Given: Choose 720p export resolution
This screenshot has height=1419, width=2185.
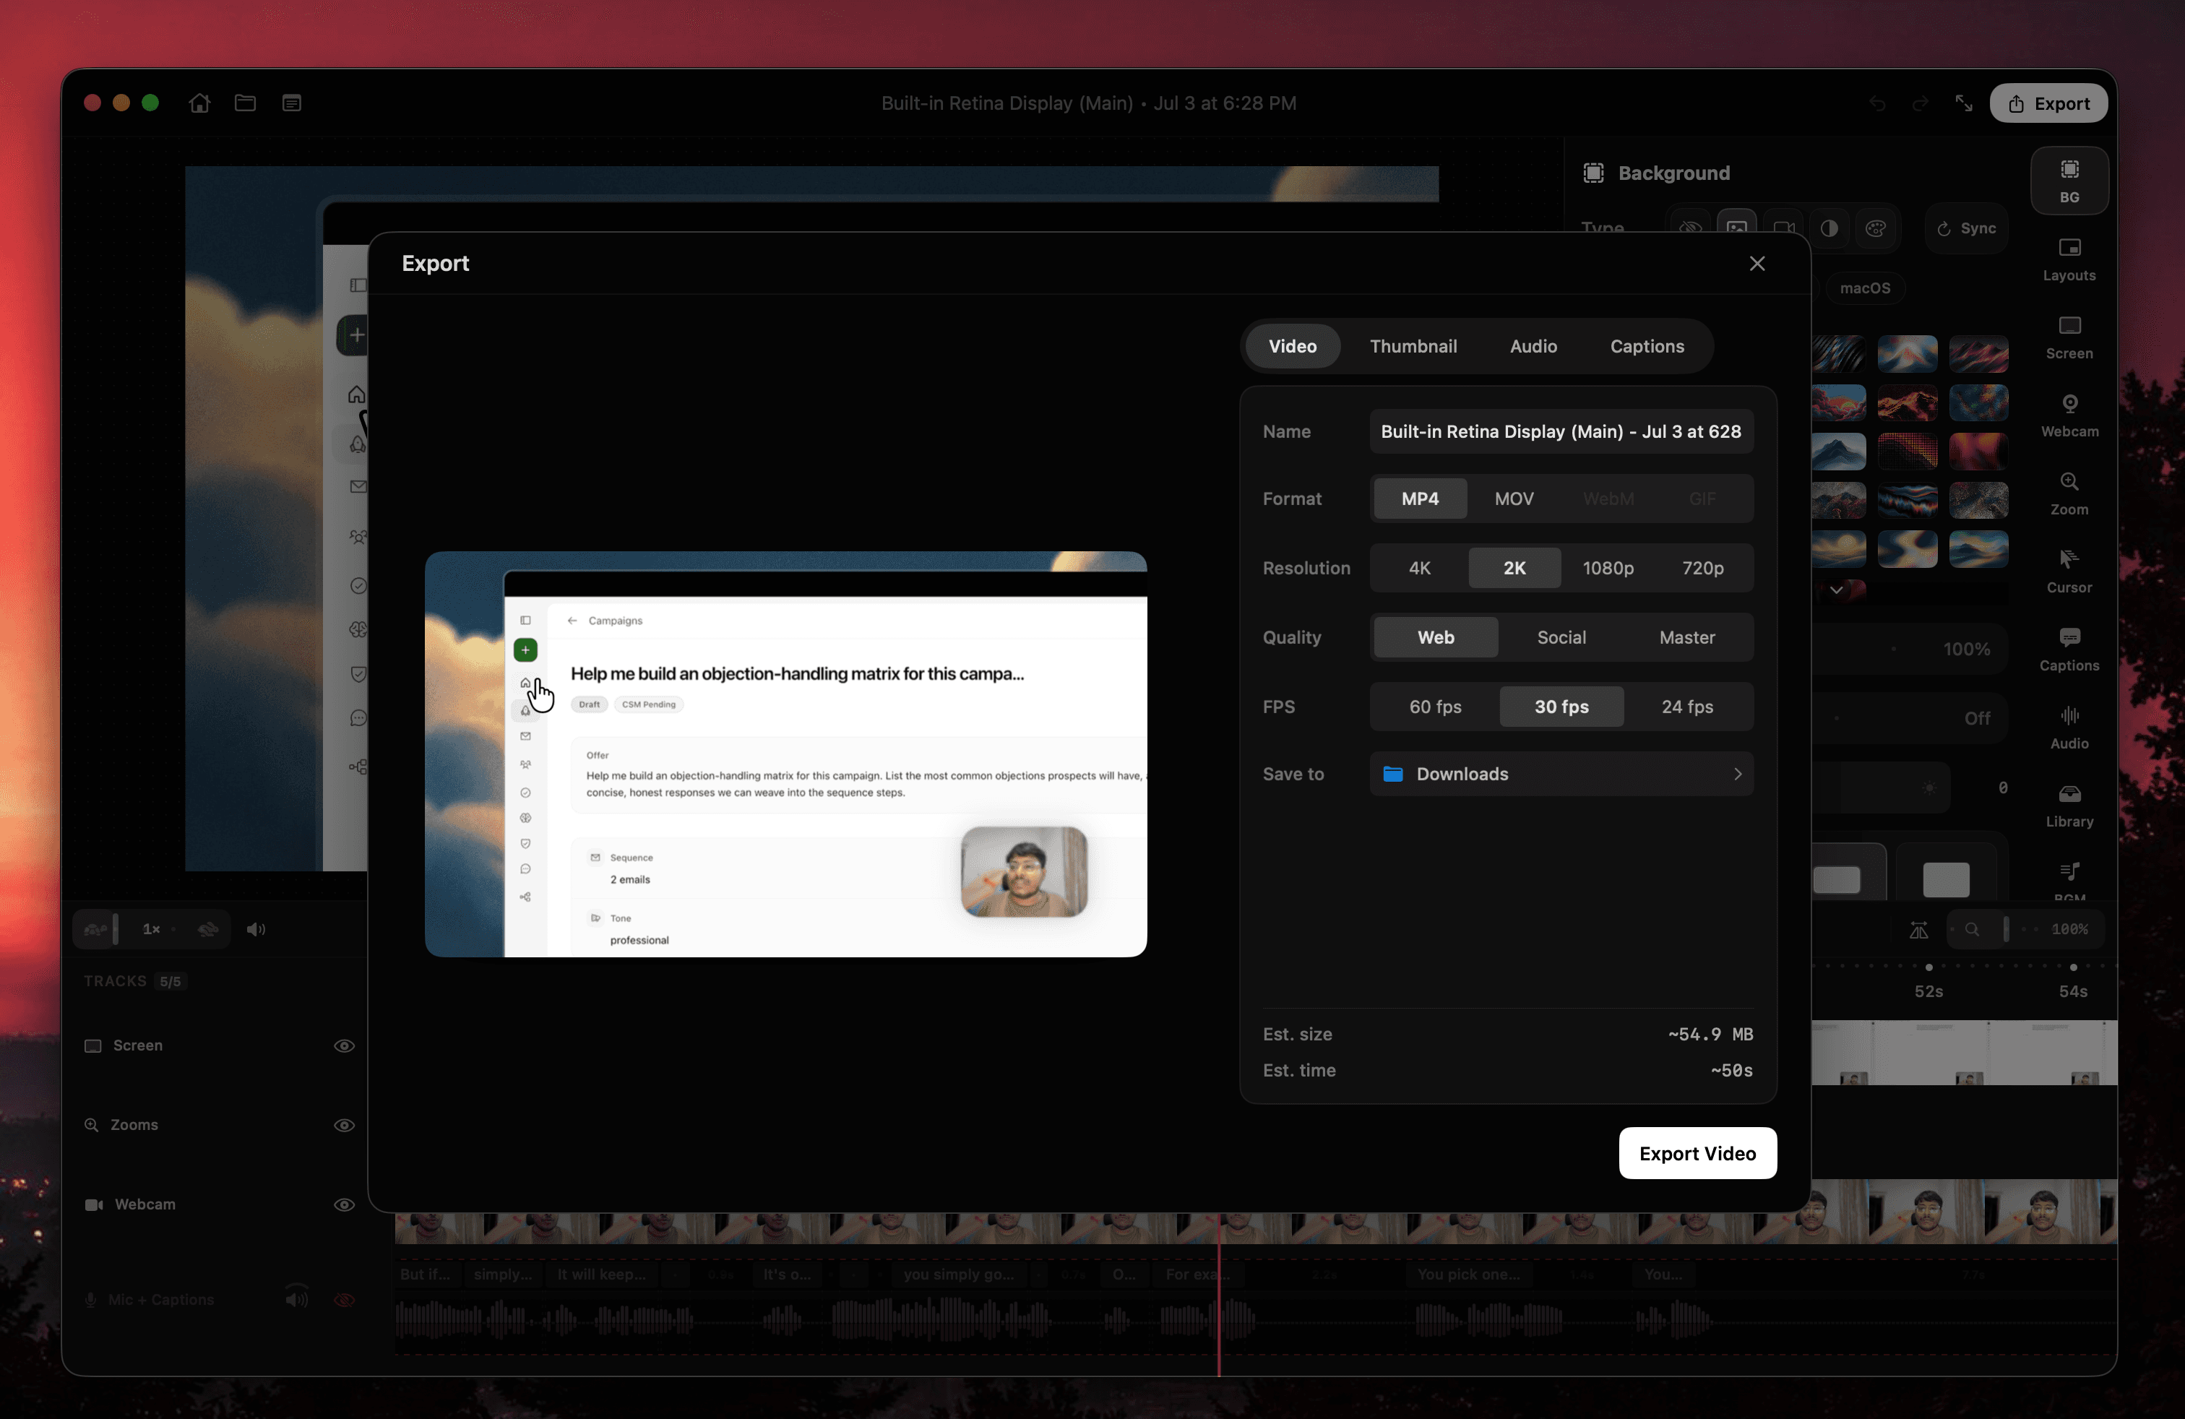Looking at the screenshot, I should click(1703, 568).
